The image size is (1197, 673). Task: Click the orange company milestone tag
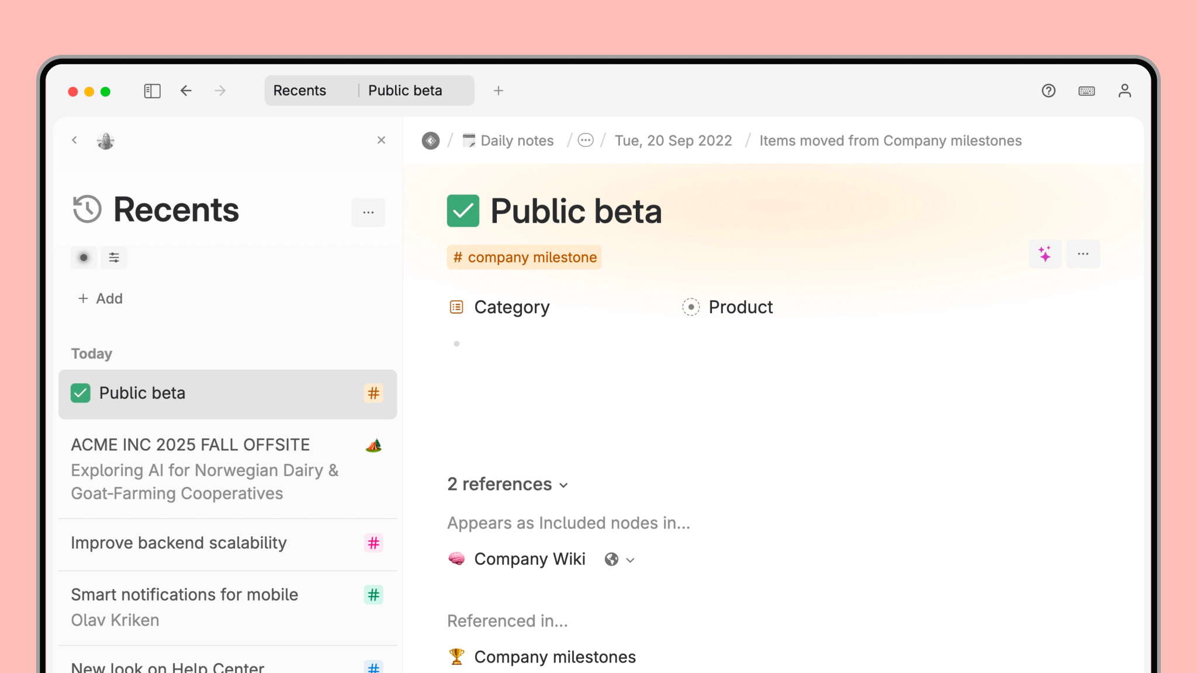(x=524, y=258)
